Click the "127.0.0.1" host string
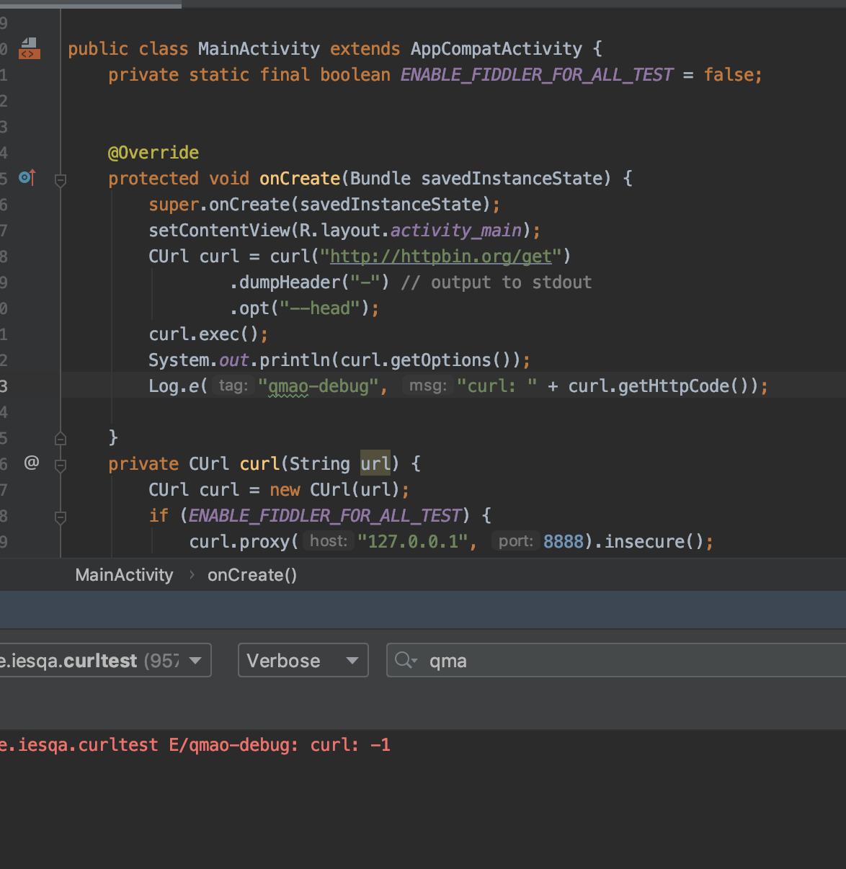 pos(413,542)
